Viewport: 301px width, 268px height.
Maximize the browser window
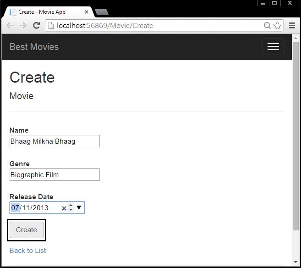tap(274, 3)
